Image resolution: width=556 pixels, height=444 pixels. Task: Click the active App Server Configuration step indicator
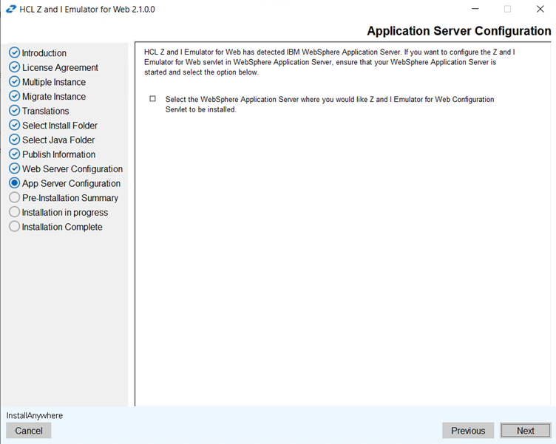point(14,183)
